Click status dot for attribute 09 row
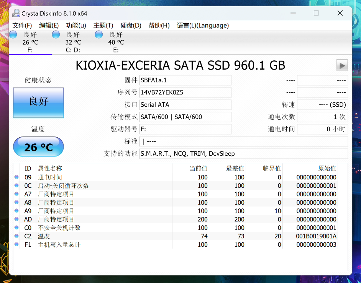 click(x=16, y=177)
